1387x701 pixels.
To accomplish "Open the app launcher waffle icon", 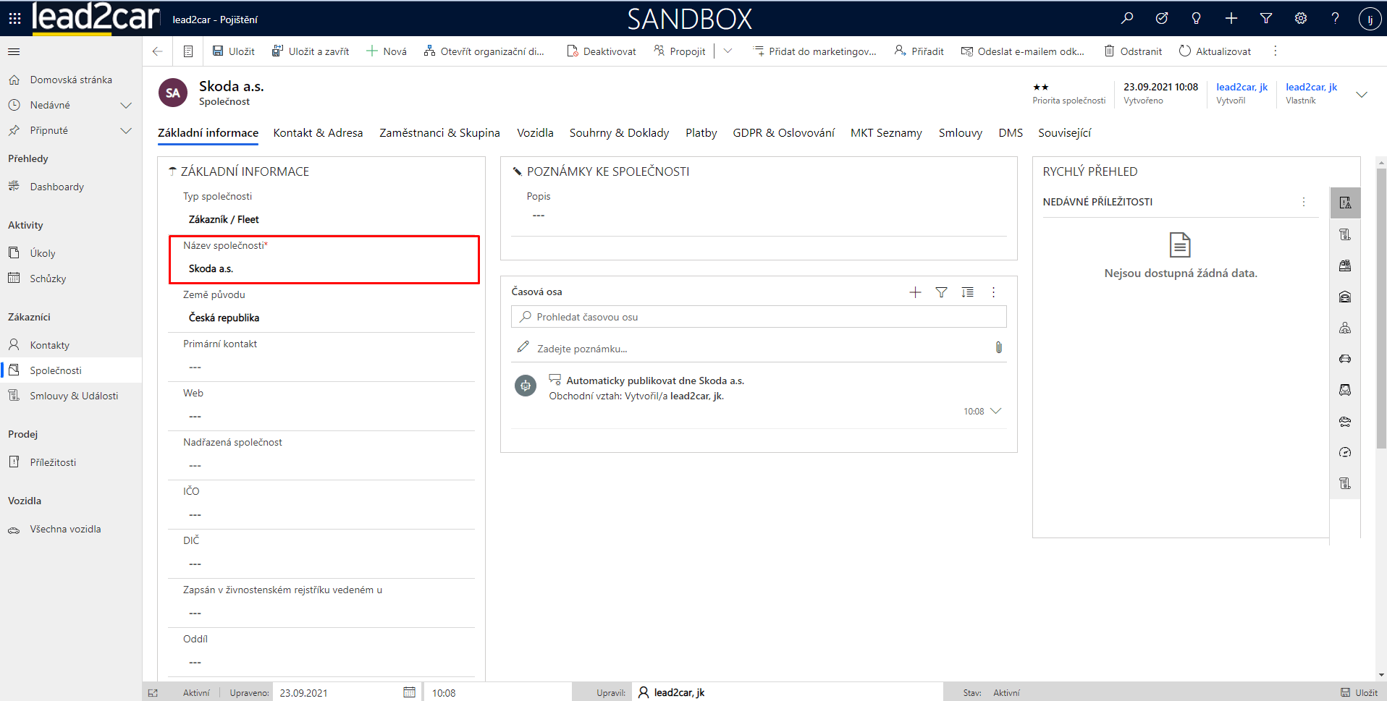I will 14,19.
